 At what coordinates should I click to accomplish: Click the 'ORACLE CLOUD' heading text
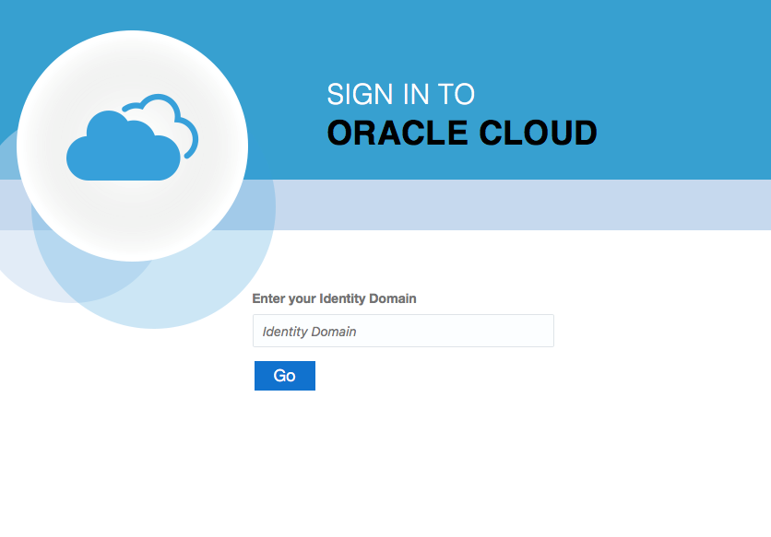click(462, 133)
